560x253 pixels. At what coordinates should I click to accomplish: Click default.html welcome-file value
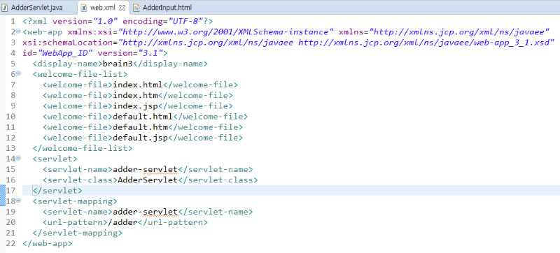click(x=143, y=117)
